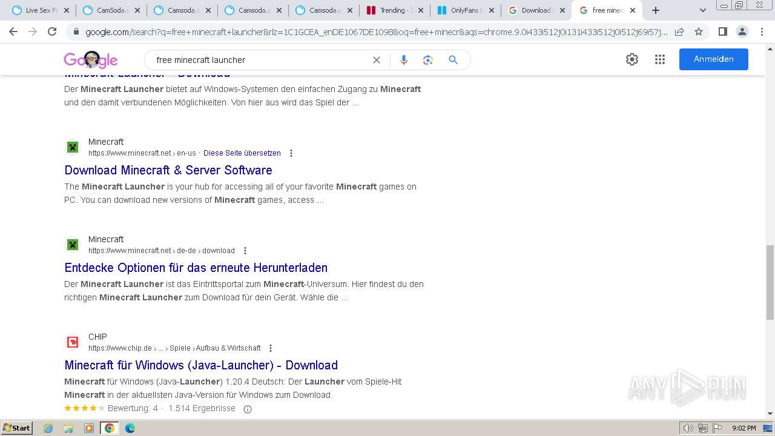Open Google quick settings gear
This screenshot has height=436, width=775.
click(x=632, y=59)
